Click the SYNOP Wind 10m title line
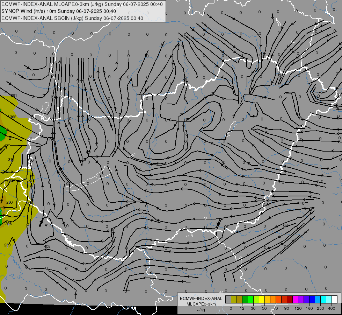 (59, 11)
